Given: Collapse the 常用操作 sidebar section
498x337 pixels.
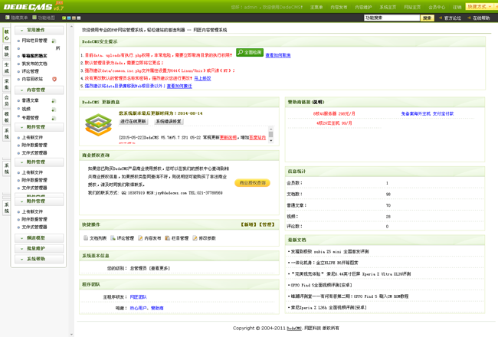Looking at the screenshot, I should [39, 30].
